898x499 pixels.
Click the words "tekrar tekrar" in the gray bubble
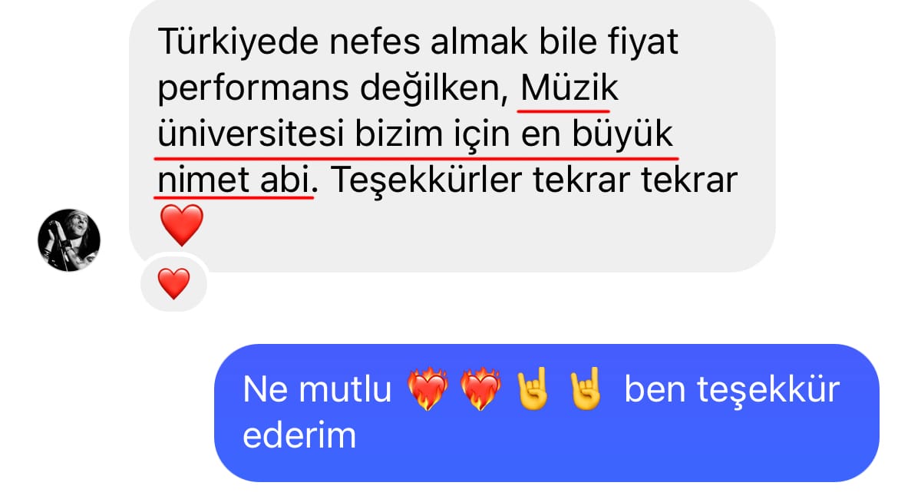(636, 180)
